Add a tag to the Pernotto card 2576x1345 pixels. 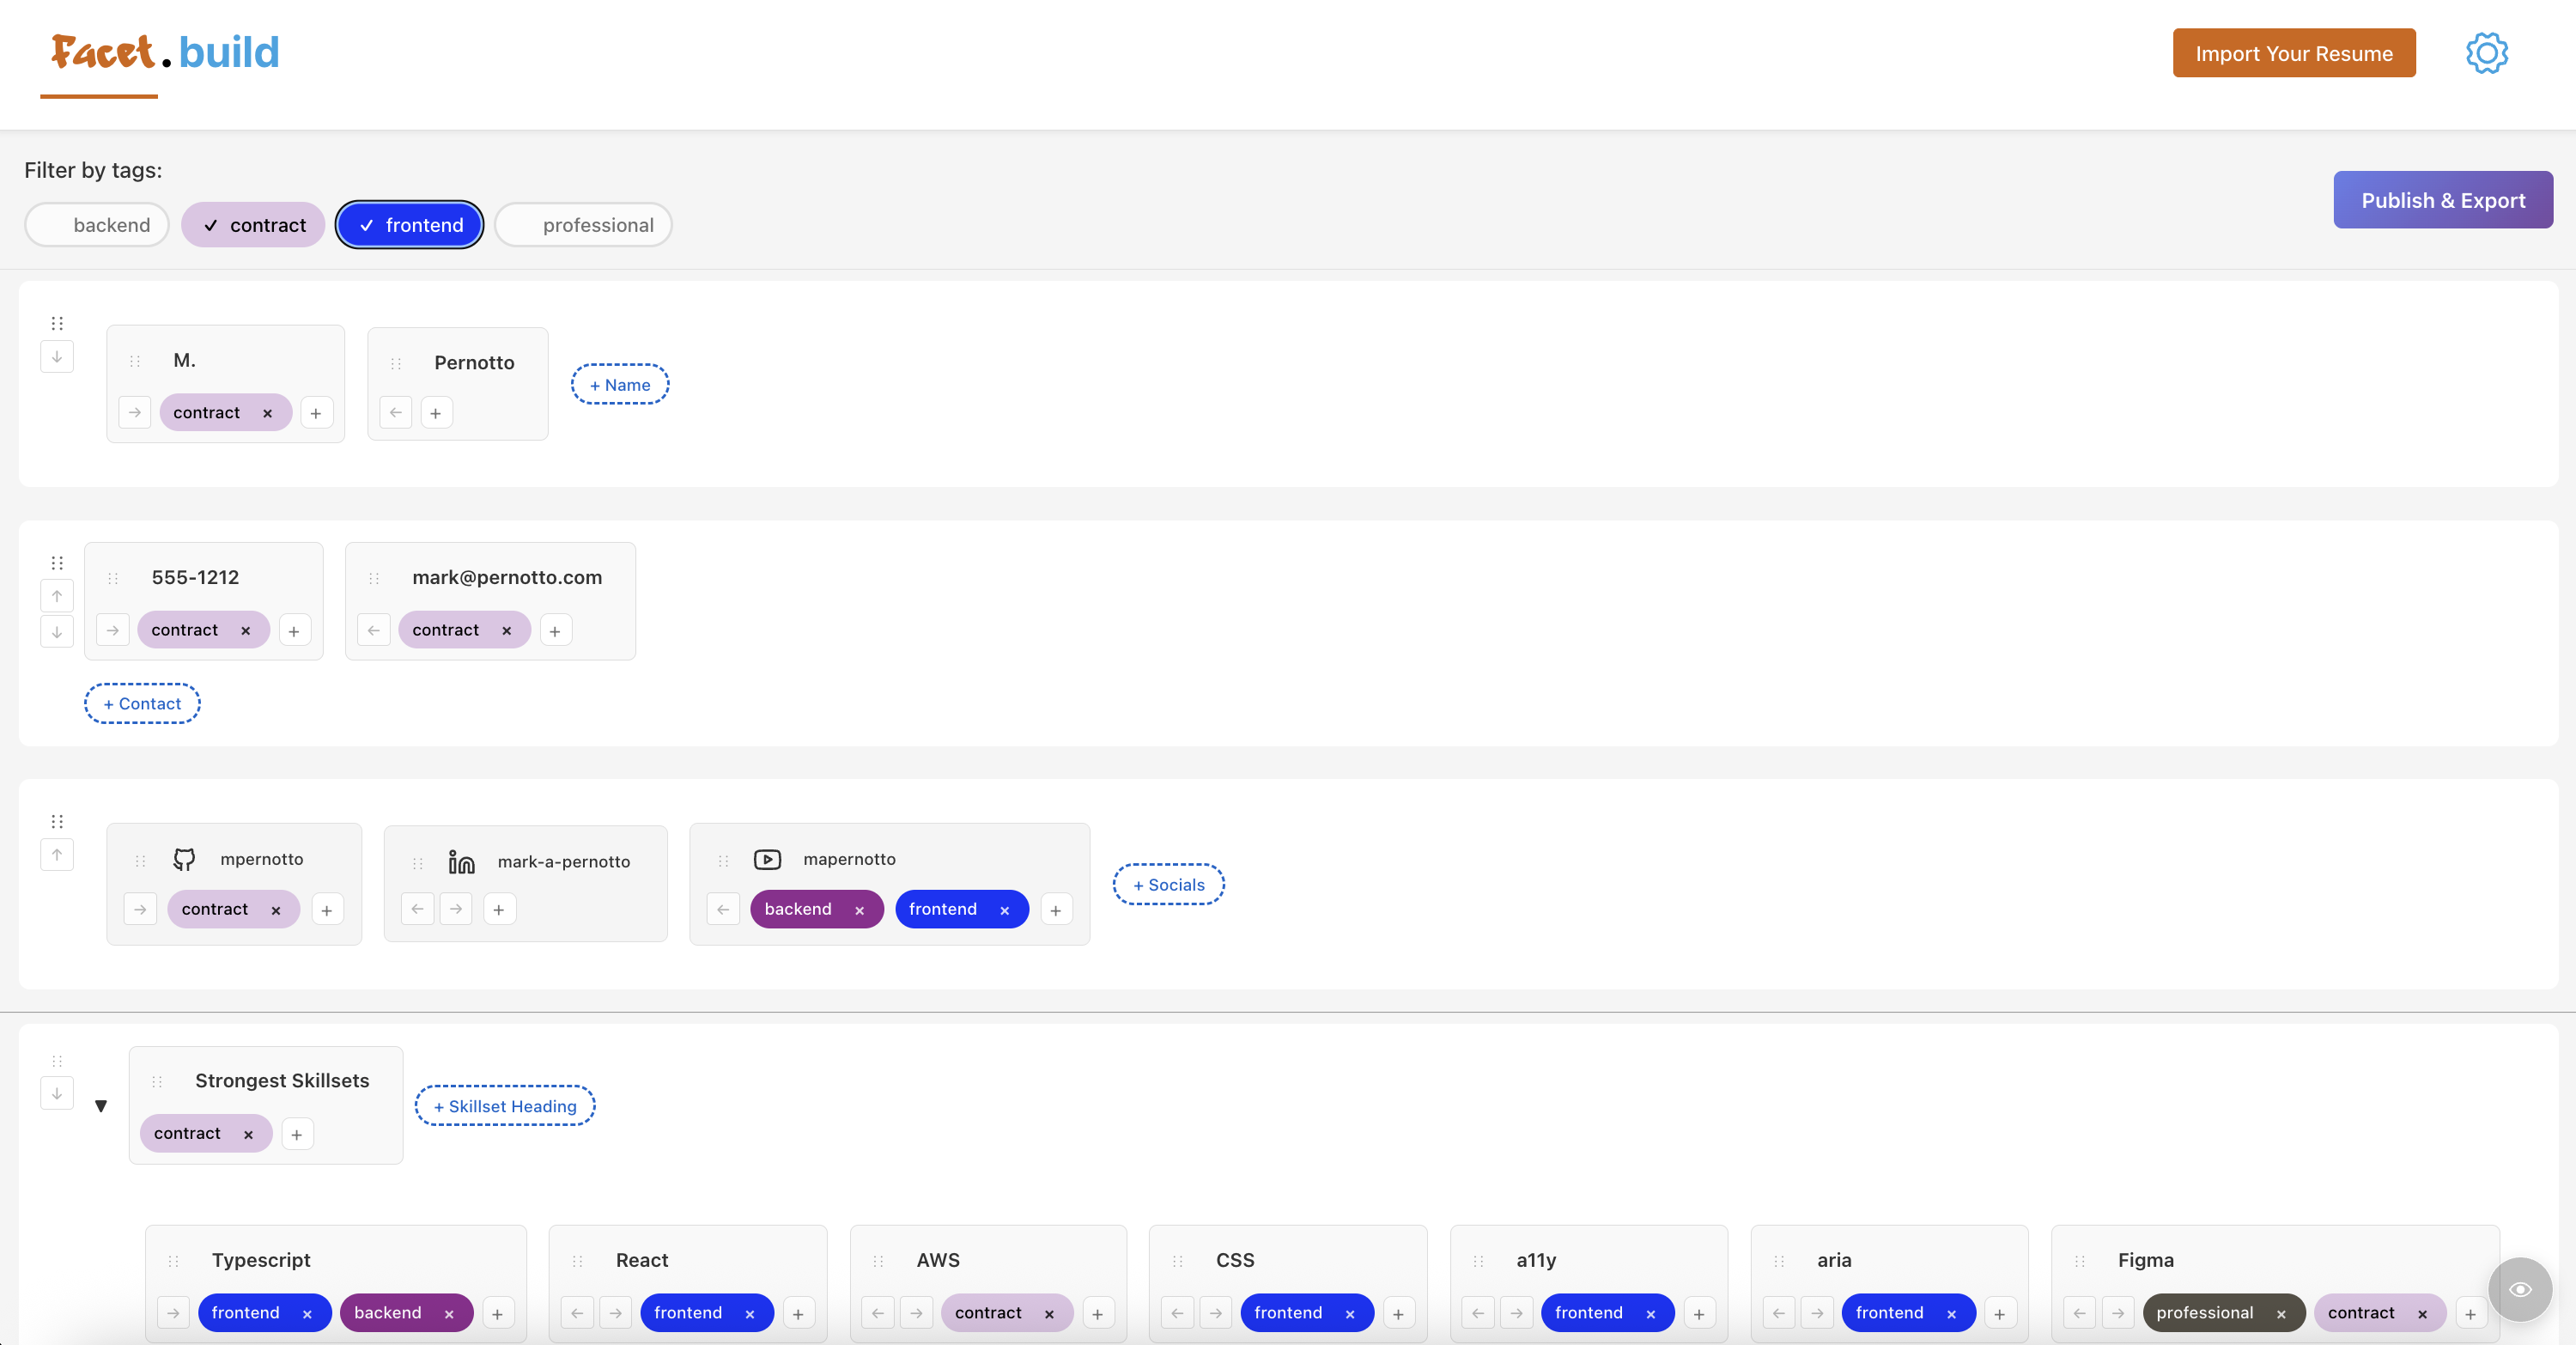point(436,413)
